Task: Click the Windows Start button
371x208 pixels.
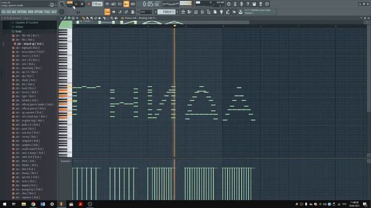Action: [x=5, y=204]
